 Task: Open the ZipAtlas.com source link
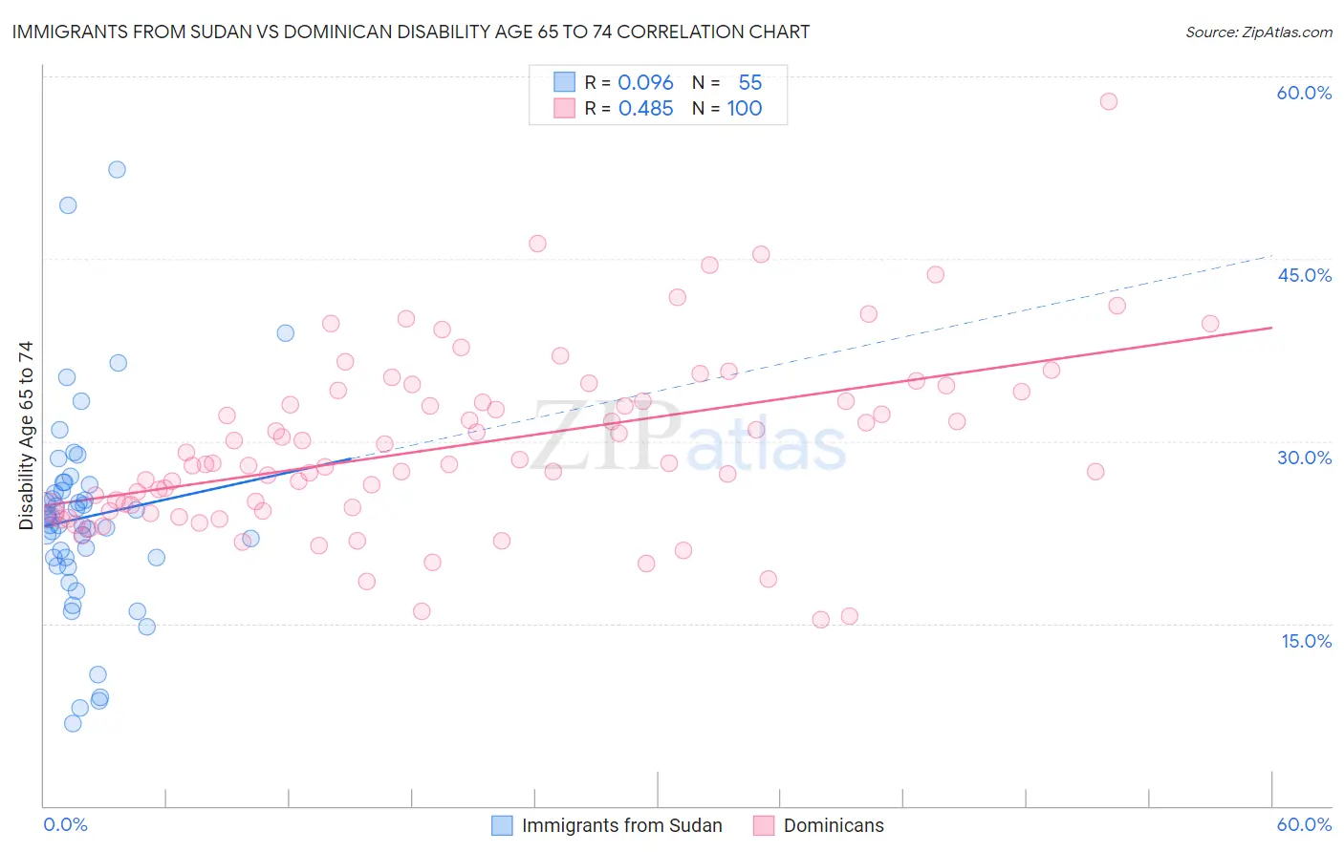1259,32
